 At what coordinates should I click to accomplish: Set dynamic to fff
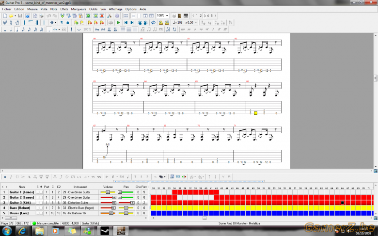(x=225, y=30)
